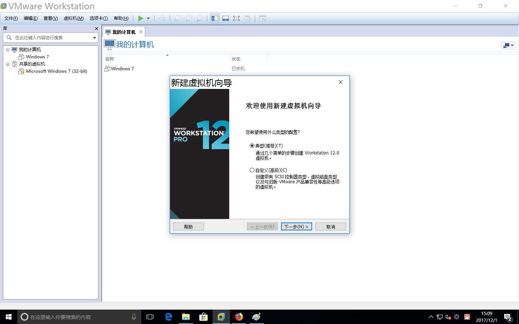Select 我的计算机 in library tree
Viewport: 519px width, 324px height.
coord(30,50)
